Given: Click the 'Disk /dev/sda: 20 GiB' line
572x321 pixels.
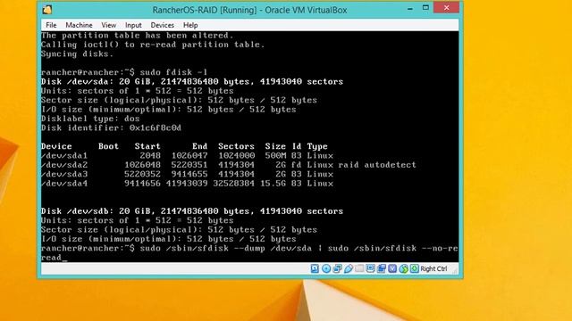Looking at the screenshot, I should point(192,81).
